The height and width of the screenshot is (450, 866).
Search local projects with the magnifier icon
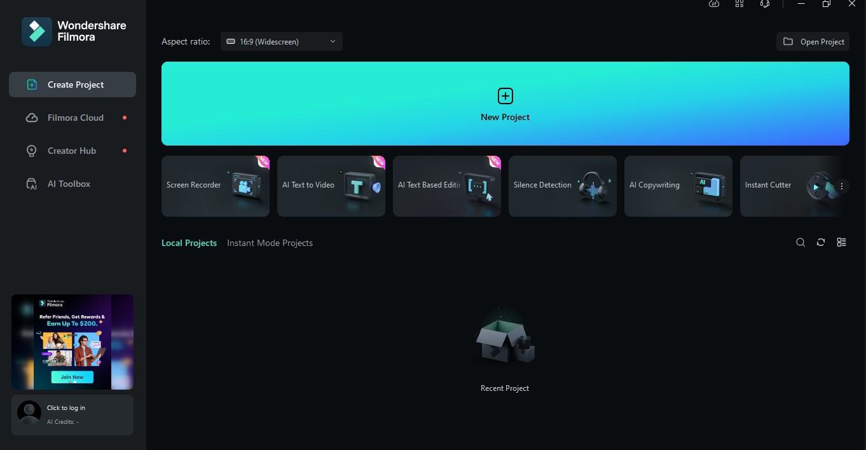tap(801, 242)
